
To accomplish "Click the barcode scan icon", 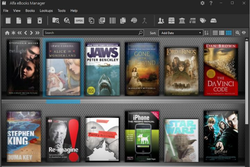I will click(x=112, y=21).
